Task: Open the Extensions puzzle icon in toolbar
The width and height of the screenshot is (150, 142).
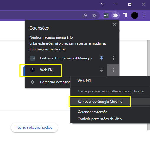Action: (x=115, y=15)
